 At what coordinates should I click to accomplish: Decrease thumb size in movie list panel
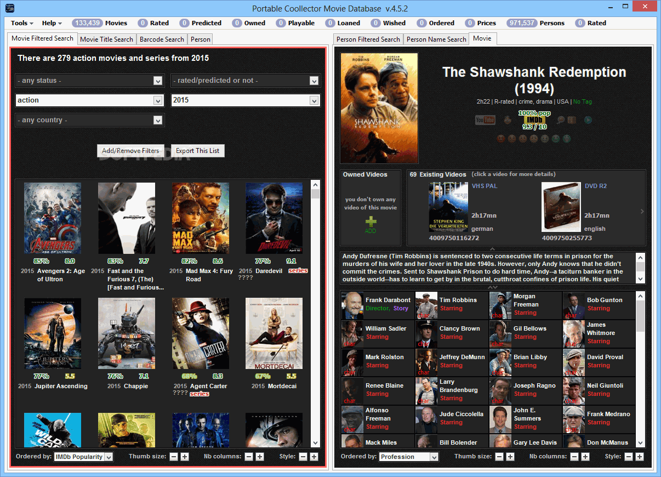[x=174, y=457]
